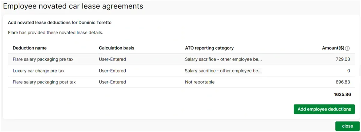Screen dimensions: 361x132
Task: Click the Employee novated car lease agreements title
Action: (73, 6)
